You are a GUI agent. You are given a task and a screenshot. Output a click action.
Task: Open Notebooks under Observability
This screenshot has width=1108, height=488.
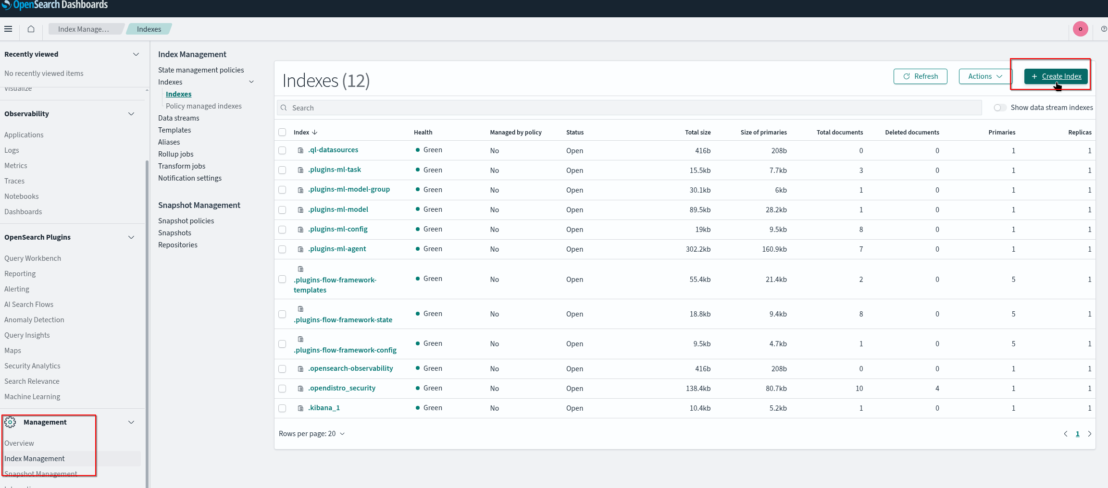22,196
